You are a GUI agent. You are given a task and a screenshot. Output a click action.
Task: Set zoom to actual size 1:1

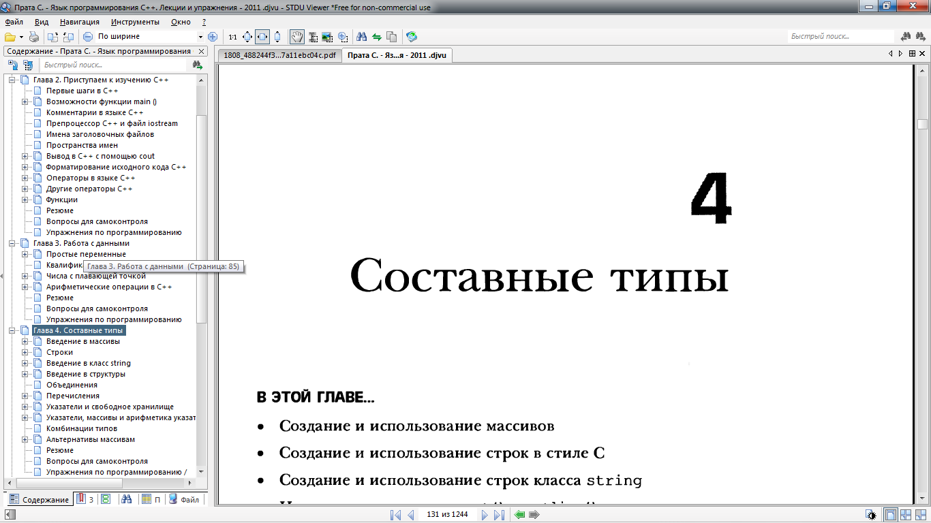pyautogui.click(x=233, y=37)
